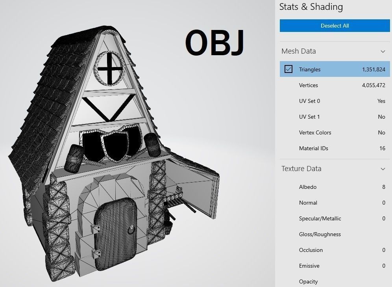
Task: Select the Material IDs row
Action: pyautogui.click(x=335, y=148)
